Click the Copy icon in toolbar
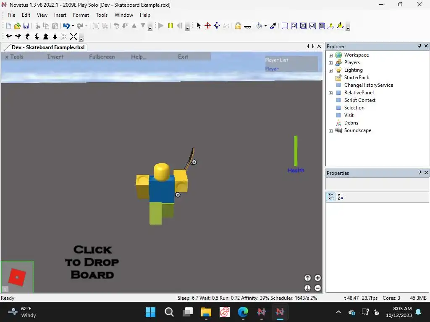 click(46, 26)
